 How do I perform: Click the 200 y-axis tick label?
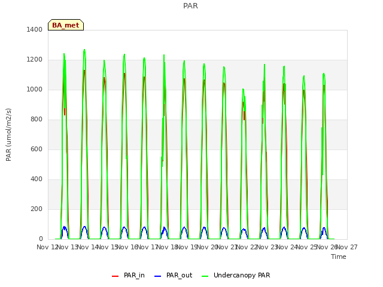37,209
